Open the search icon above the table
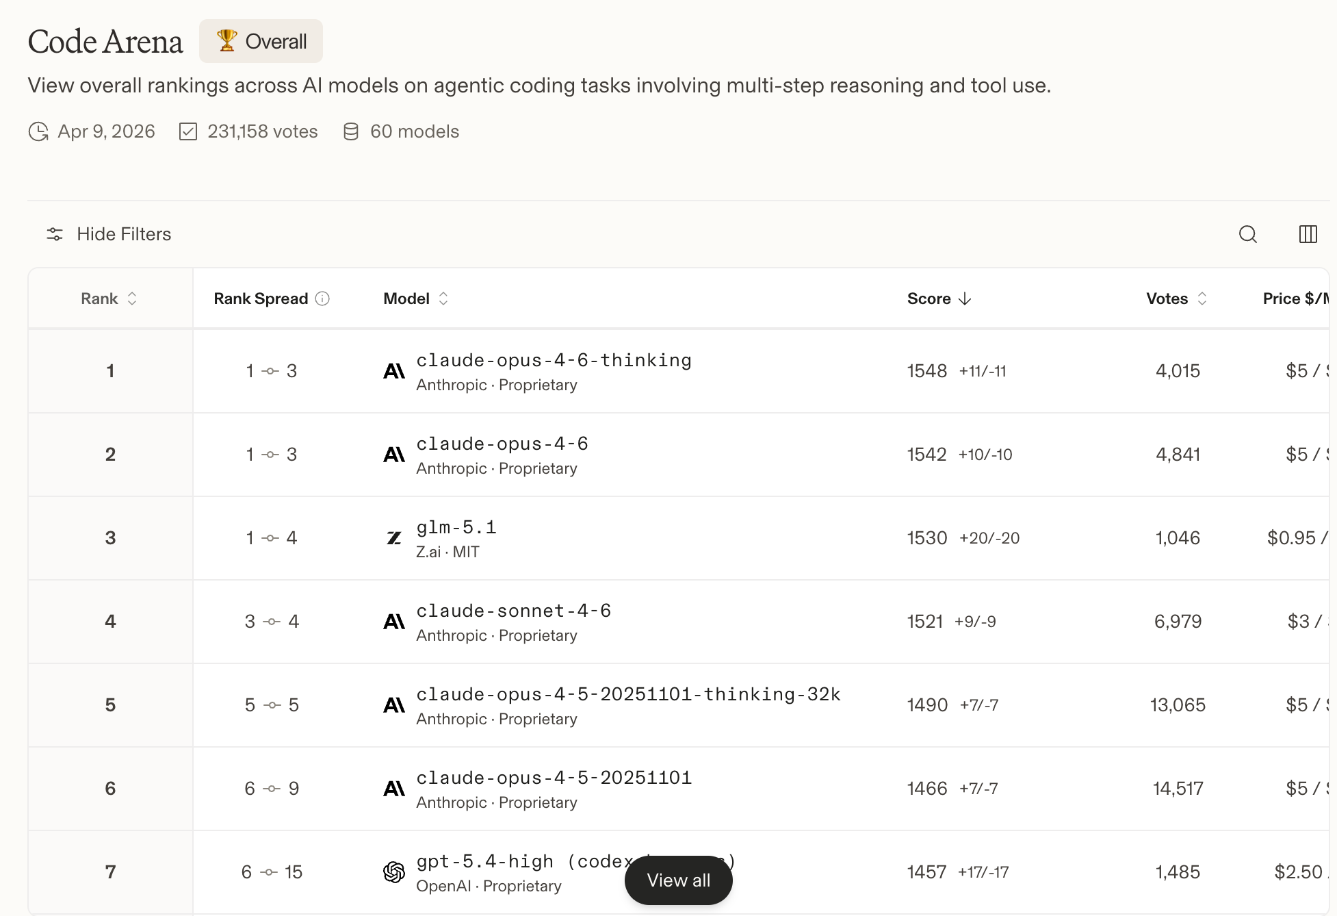 point(1248,234)
